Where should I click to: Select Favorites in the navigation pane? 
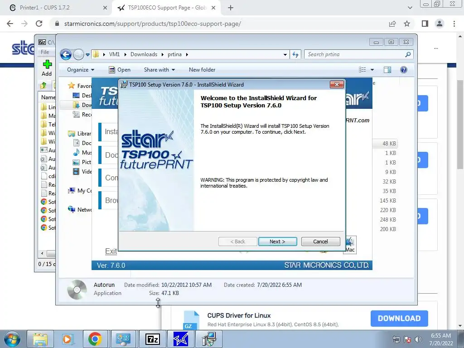[80, 86]
